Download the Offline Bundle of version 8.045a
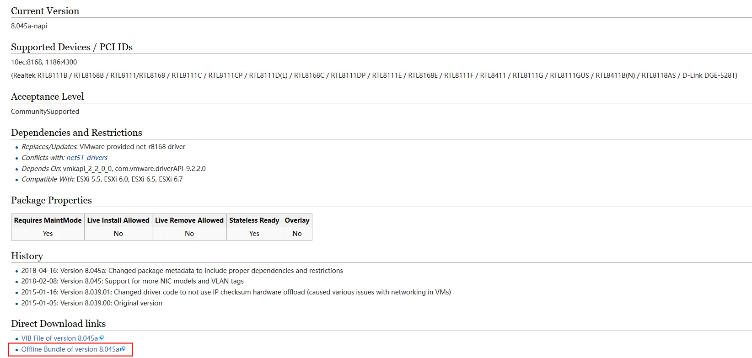 [x=70, y=349]
